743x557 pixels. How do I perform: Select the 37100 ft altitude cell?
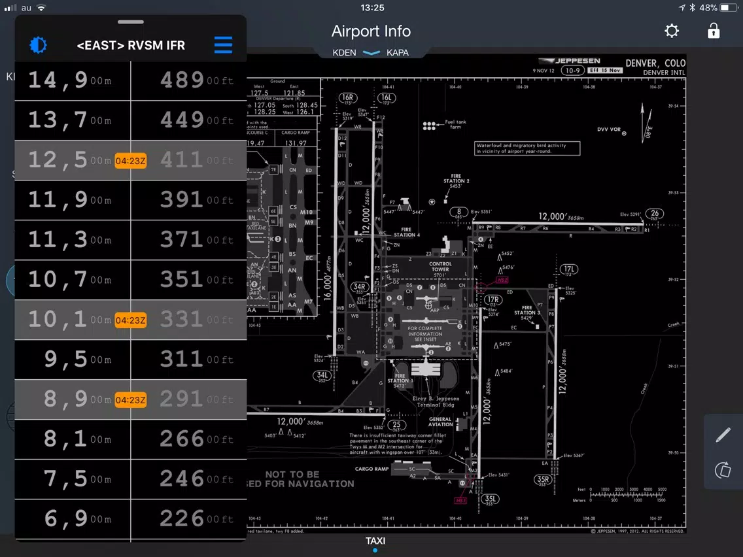coord(189,240)
